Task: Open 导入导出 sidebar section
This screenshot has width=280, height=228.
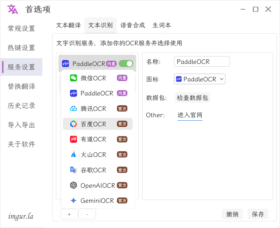Action: (x=21, y=125)
